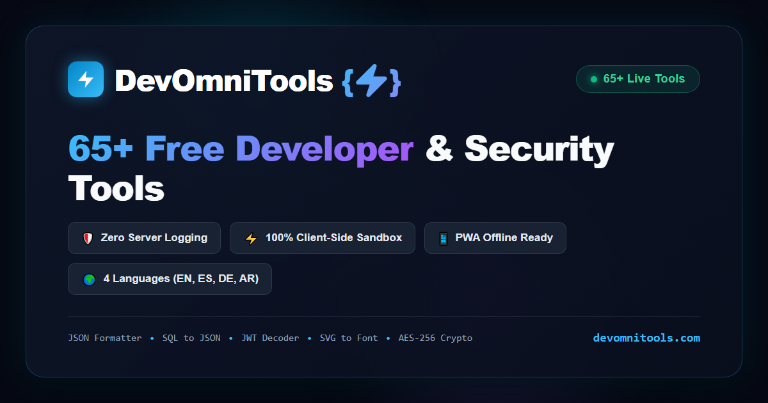Select the 4 Languages (EN, ES, DE, AR) badge

point(170,279)
